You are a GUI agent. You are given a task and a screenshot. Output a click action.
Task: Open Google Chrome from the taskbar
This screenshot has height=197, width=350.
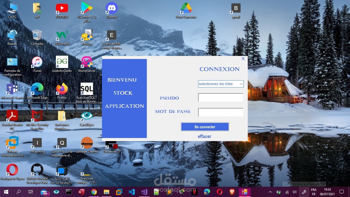(94, 192)
